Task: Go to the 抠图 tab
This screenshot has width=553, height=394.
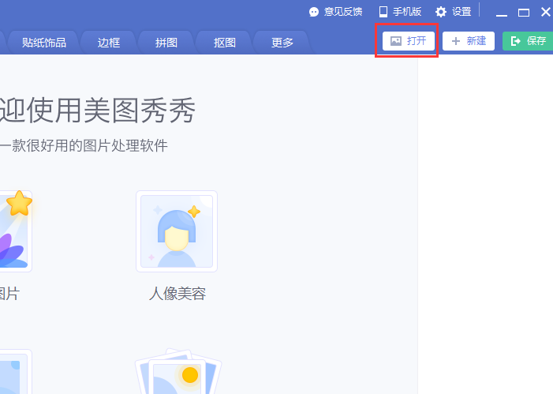Action: click(x=224, y=43)
